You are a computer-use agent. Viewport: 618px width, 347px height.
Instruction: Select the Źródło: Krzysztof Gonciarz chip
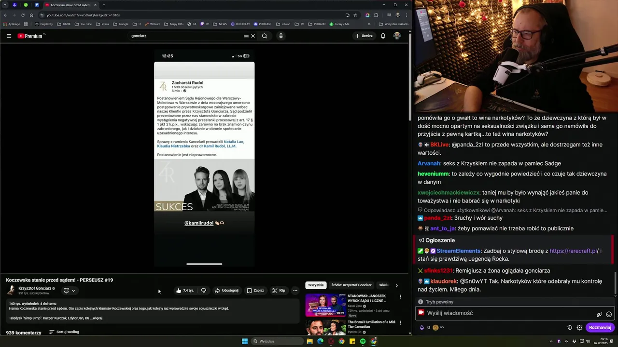pyautogui.click(x=351, y=285)
